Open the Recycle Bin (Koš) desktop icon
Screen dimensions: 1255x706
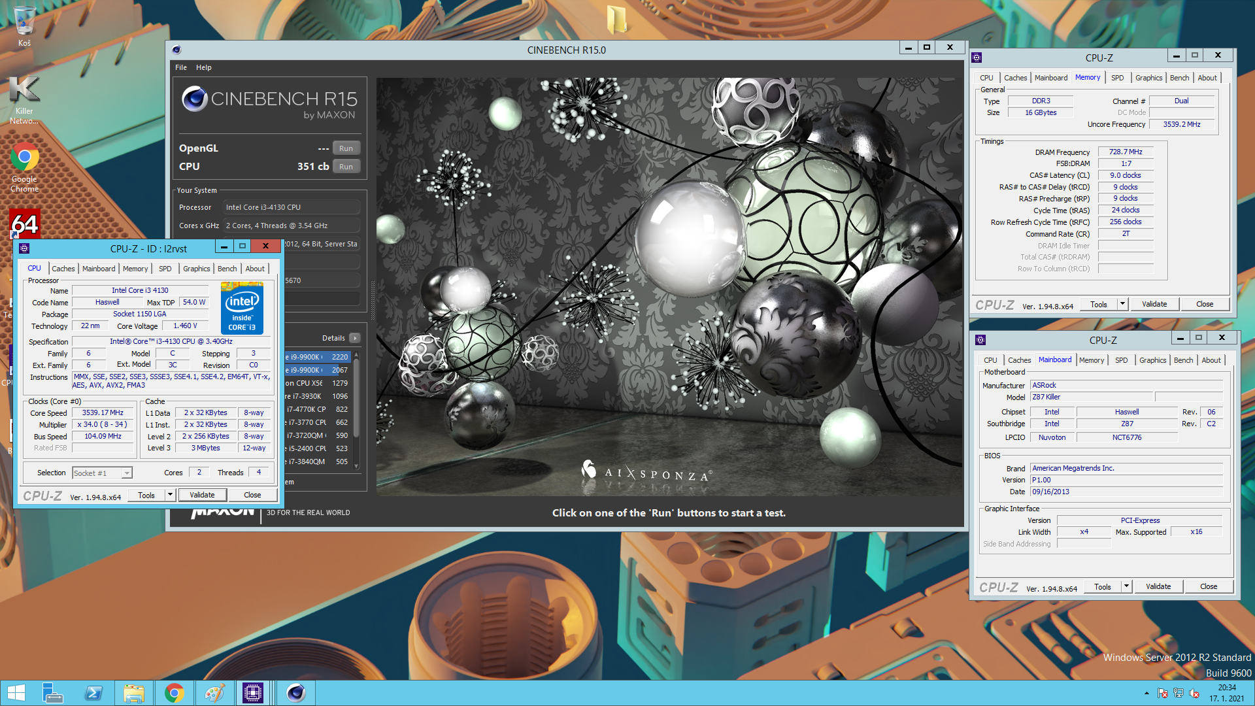[x=24, y=26]
